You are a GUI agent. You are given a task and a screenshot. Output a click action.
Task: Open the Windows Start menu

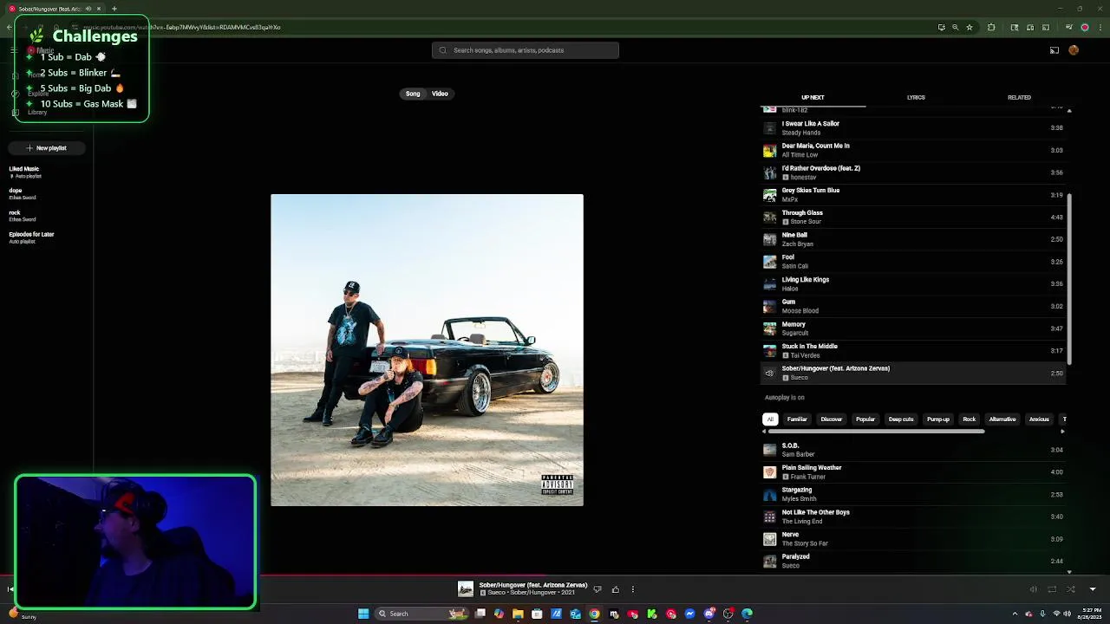click(x=363, y=614)
